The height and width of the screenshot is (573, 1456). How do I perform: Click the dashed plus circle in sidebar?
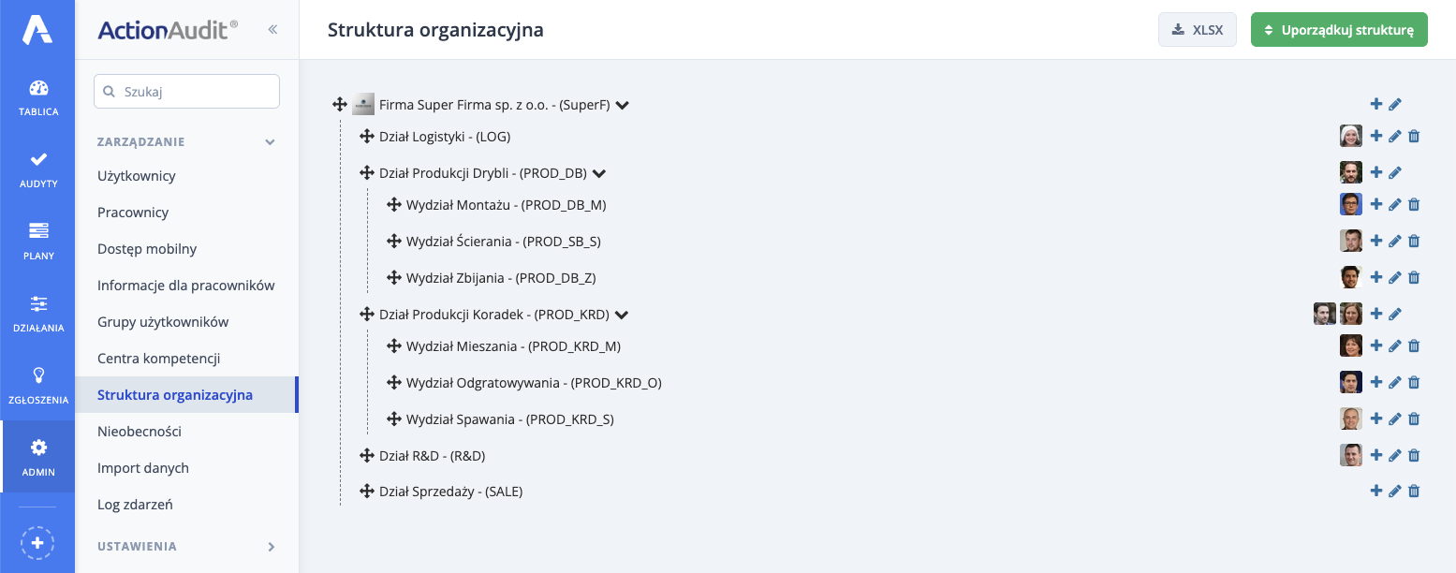38,543
